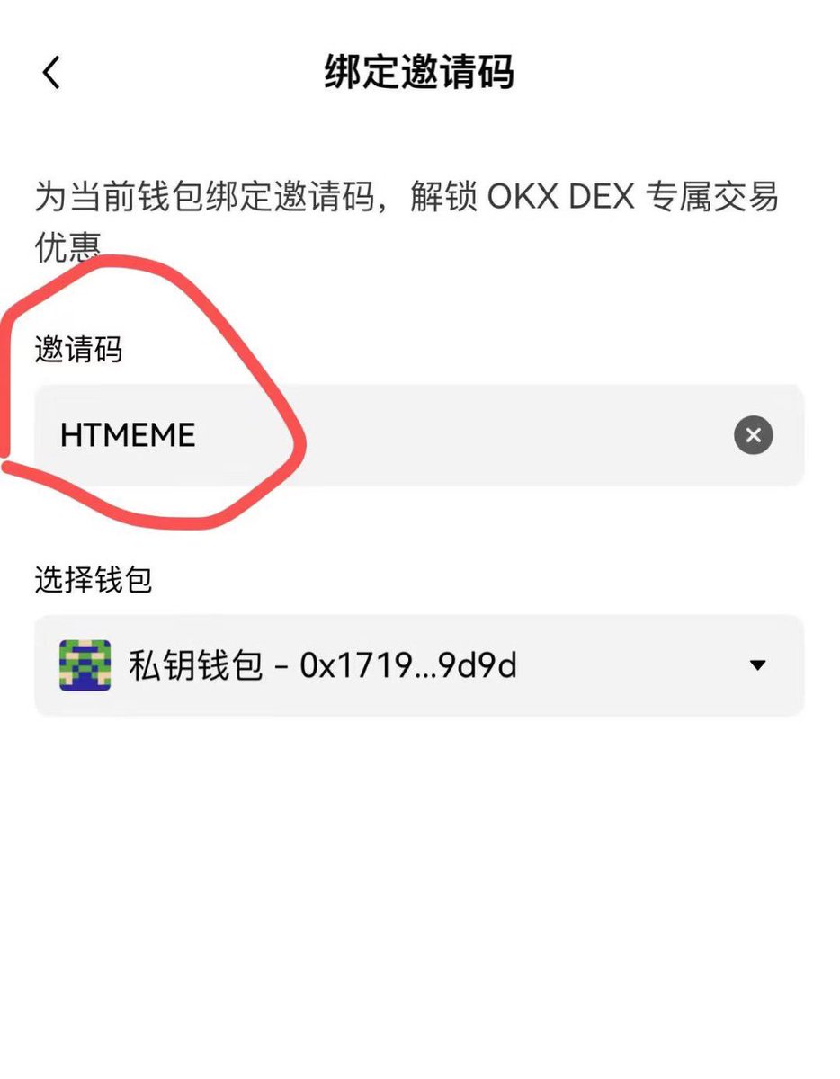This screenshot has height=1079, width=840.
Task: Click the 绑定邀请码 page title
Action: (419, 73)
